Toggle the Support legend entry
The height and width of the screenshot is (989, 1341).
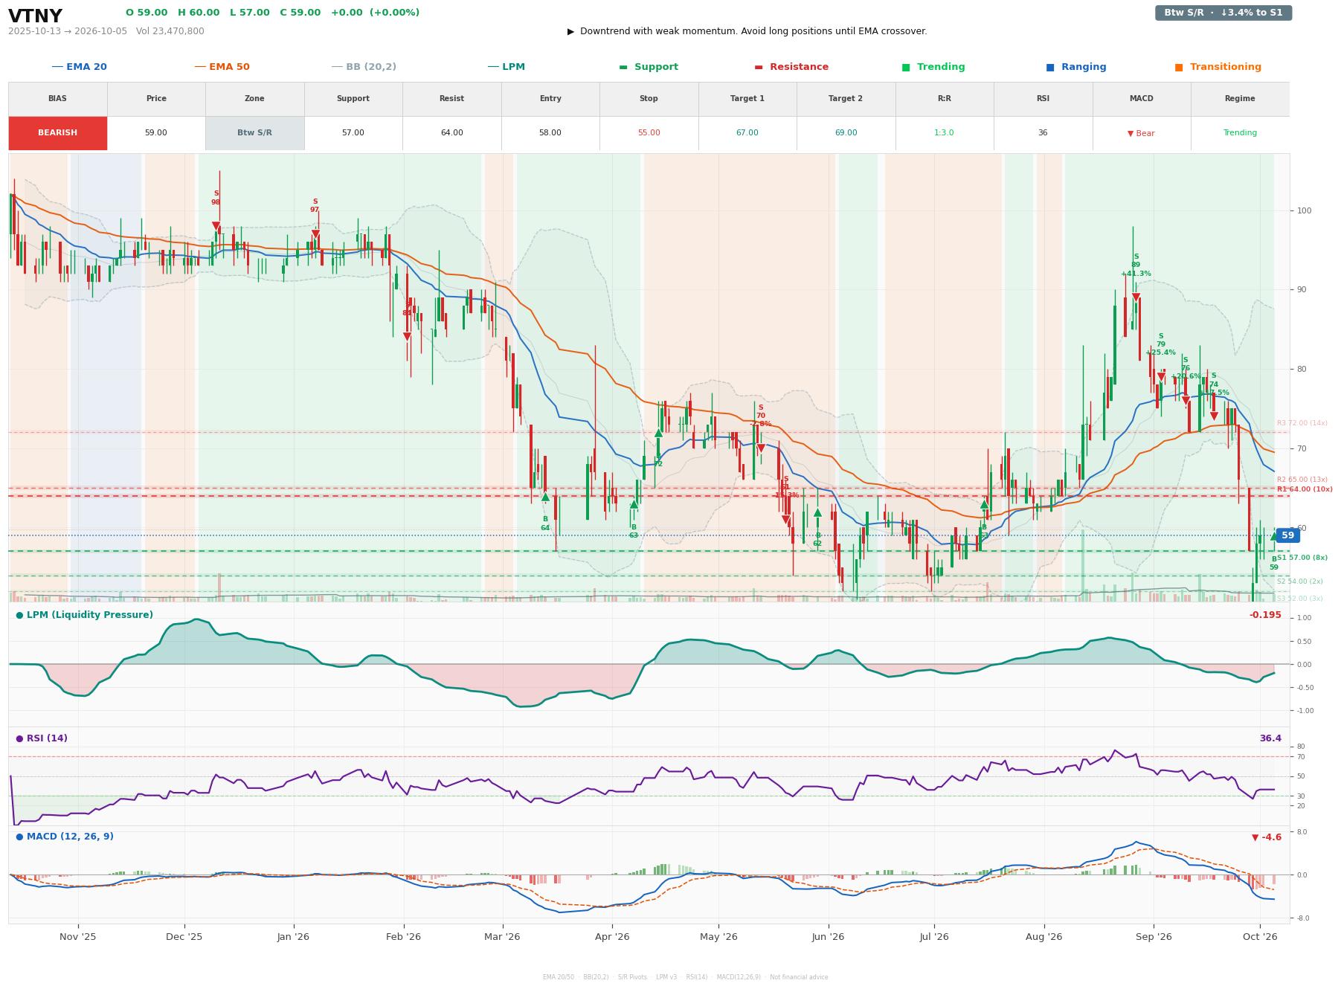pos(649,67)
